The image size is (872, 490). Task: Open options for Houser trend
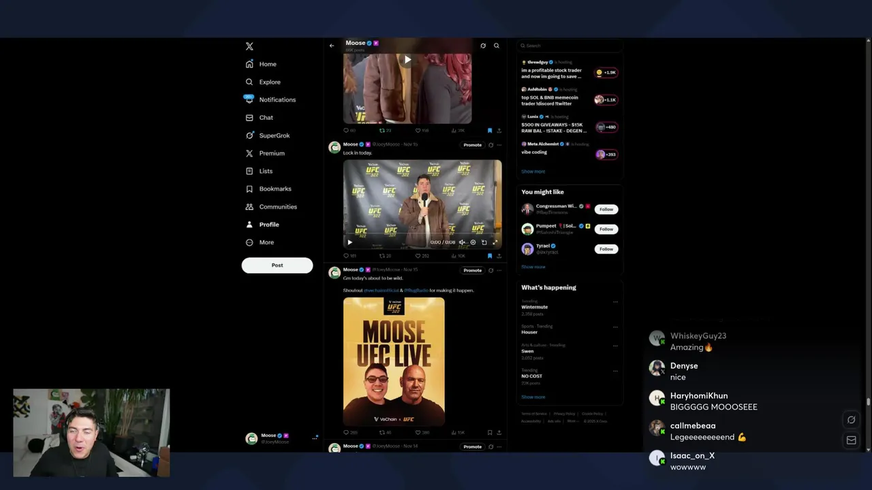pos(615,327)
